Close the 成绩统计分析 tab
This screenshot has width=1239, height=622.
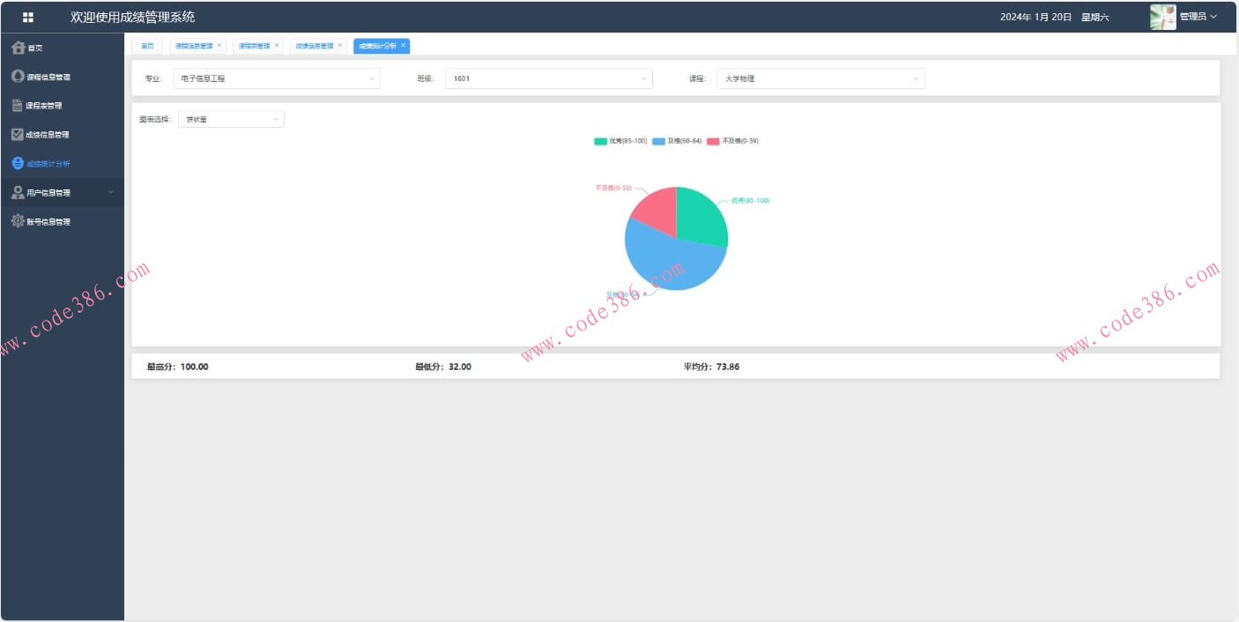(404, 45)
